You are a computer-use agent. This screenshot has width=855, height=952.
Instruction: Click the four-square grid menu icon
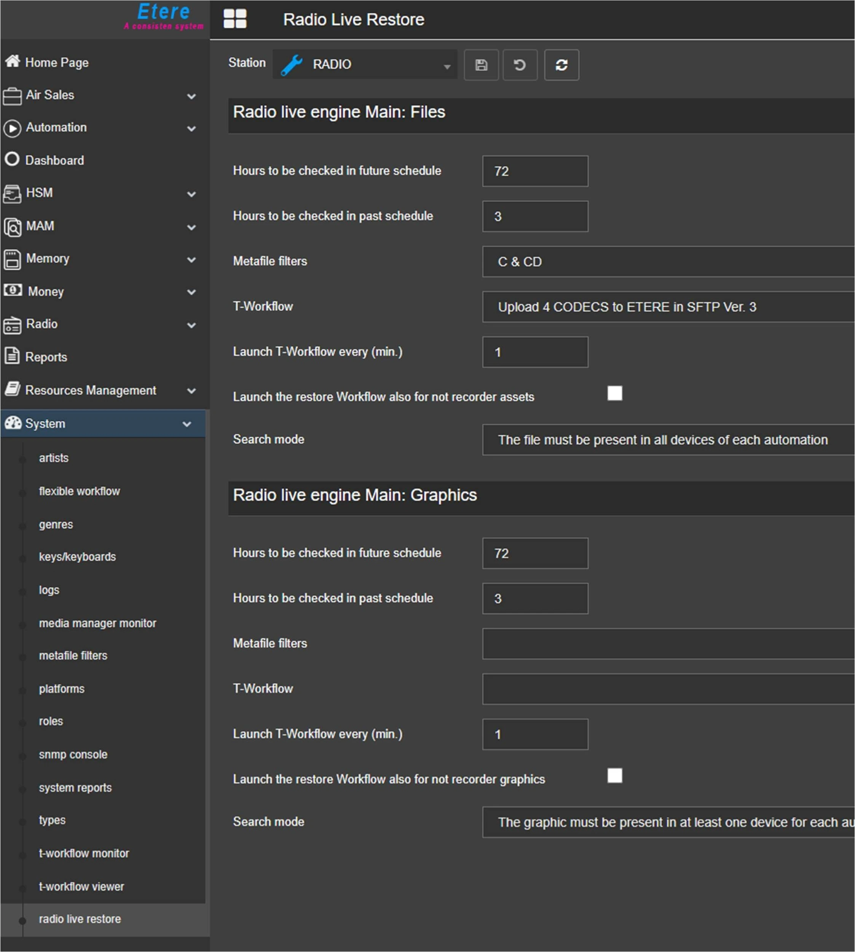pyautogui.click(x=235, y=19)
